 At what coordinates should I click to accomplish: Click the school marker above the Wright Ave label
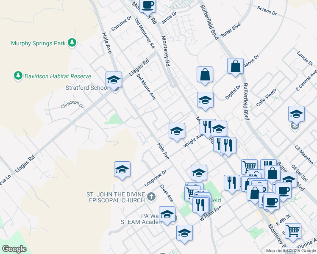177,131
